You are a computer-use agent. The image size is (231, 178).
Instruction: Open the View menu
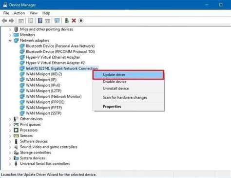tap(34, 13)
